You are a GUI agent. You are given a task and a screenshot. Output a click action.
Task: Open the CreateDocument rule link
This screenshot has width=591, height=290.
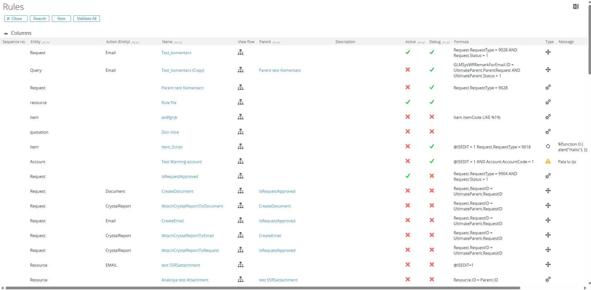coord(177,191)
